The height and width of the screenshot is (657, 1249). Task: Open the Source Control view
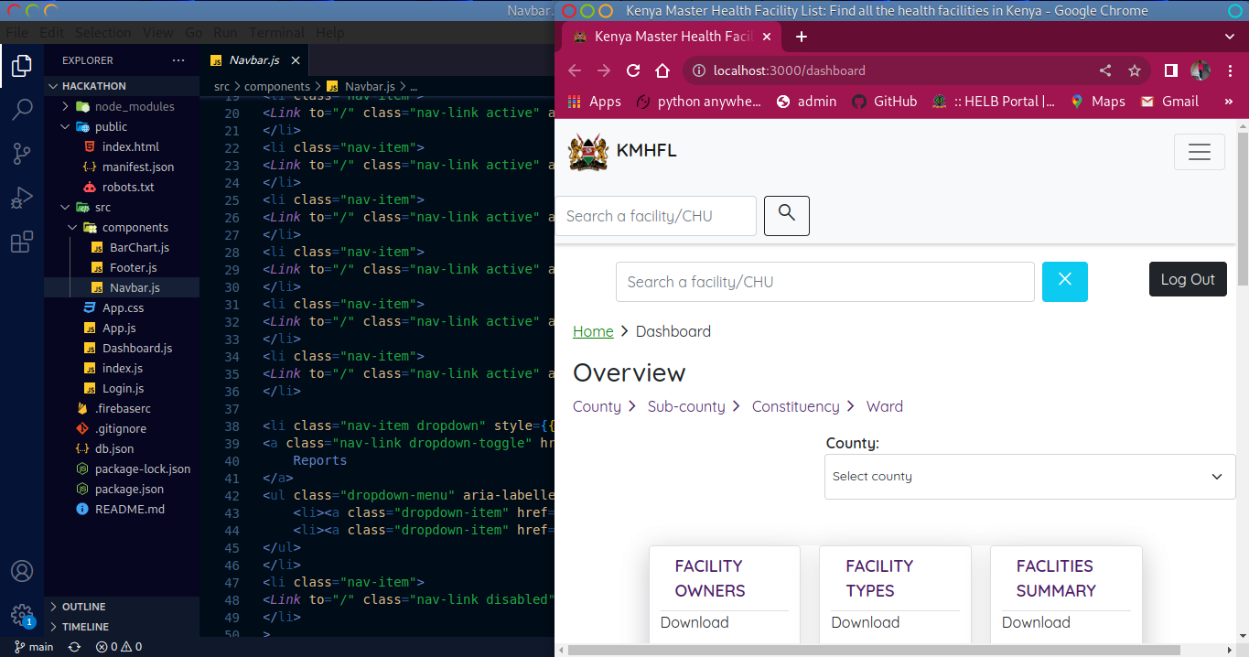22,154
